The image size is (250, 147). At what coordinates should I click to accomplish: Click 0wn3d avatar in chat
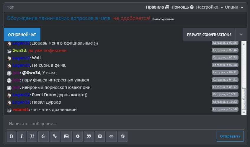pyautogui.click(x=9, y=51)
